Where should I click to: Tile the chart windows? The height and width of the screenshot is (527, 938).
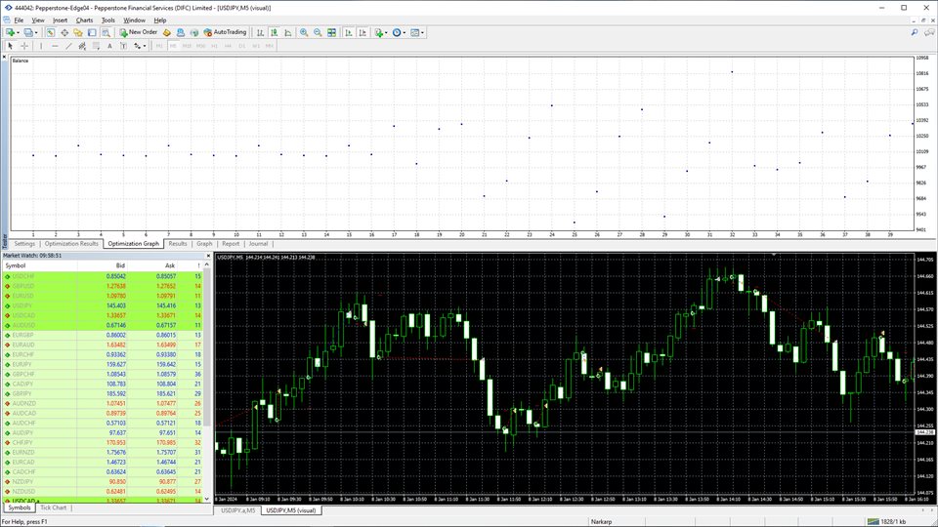(331, 32)
